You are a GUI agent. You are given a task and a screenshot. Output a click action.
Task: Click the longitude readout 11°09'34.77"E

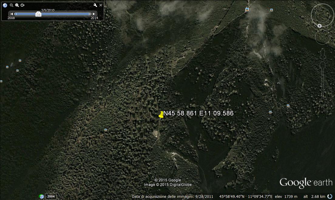[x=260, y=197]
